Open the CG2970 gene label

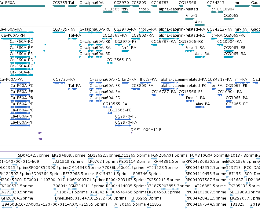pos(121,3)
